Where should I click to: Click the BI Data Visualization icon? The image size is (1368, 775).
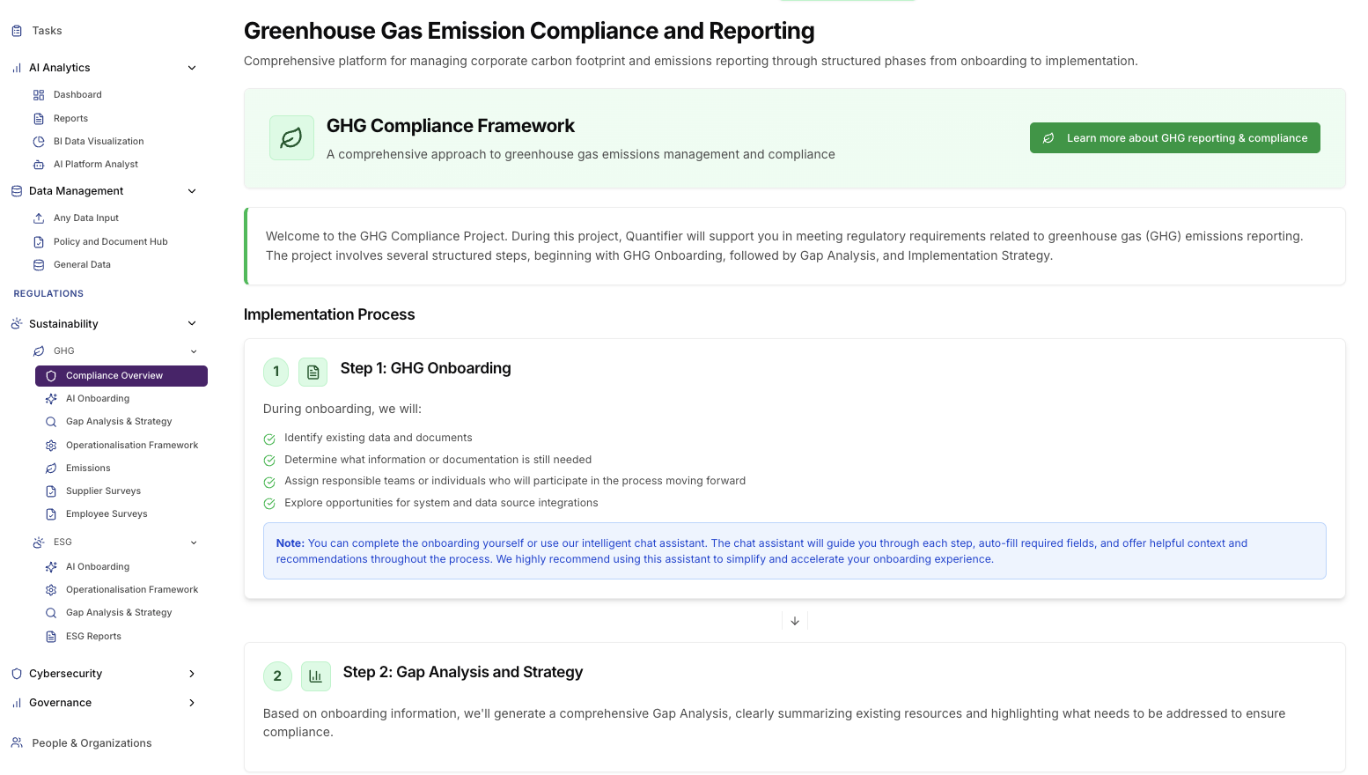(37, 141)
